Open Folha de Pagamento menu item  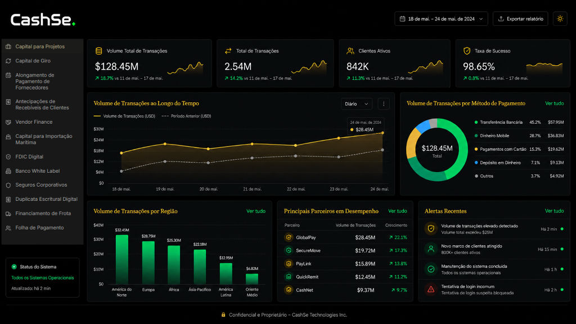[x=42, y=228]
